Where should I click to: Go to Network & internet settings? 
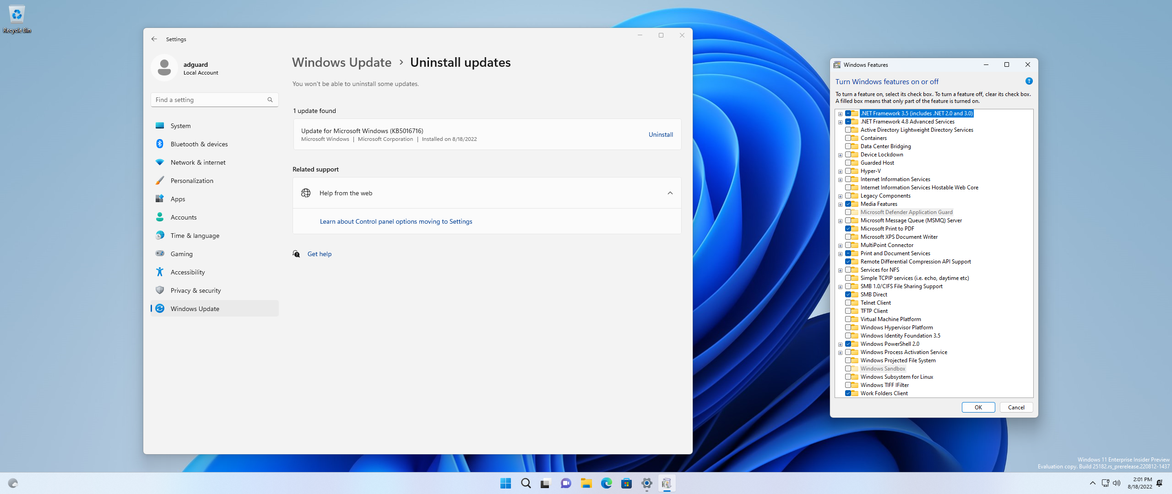214,162
